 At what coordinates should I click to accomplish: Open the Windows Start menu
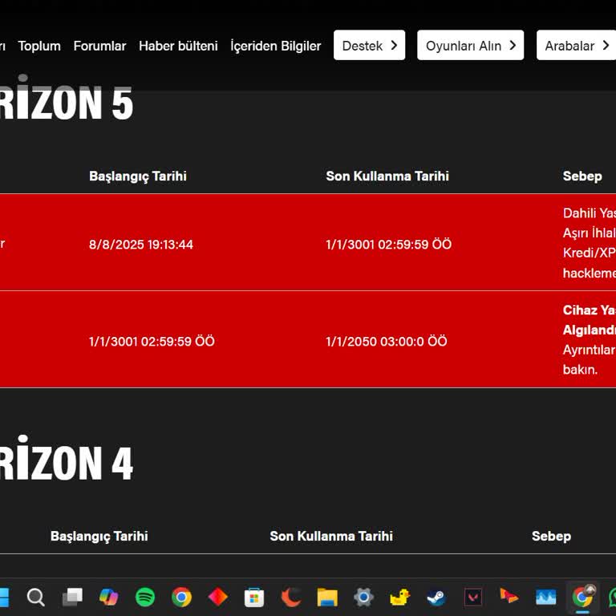click(4, 597)
